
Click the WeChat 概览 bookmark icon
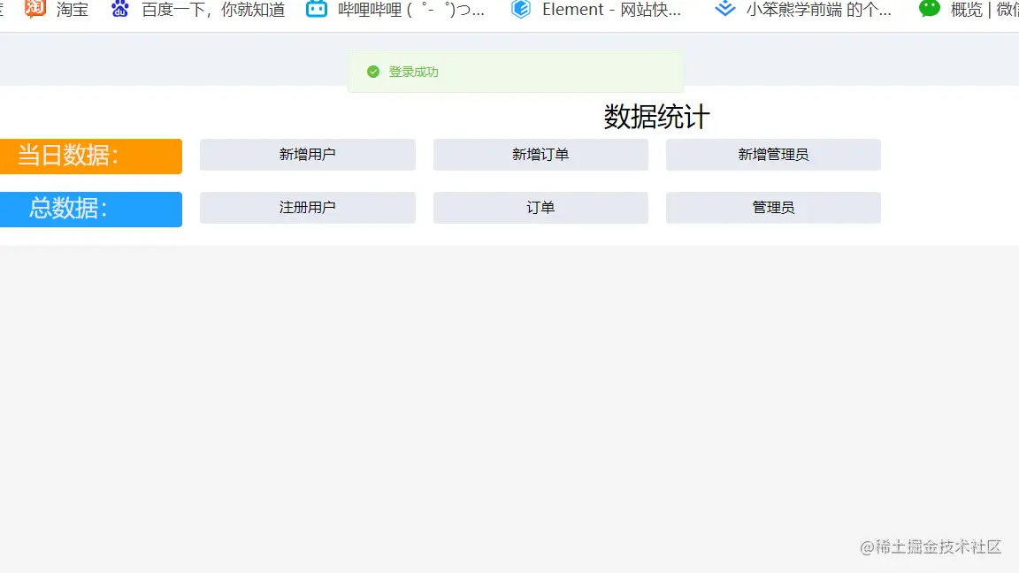[x=930, y=9]
